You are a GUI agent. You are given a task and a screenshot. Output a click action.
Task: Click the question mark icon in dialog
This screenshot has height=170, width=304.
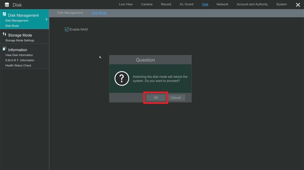click(122, 78)
